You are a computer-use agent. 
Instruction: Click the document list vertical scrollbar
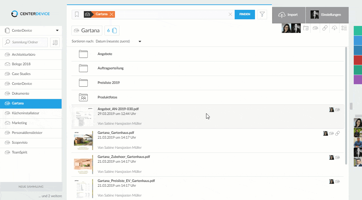tap(346, 106)
